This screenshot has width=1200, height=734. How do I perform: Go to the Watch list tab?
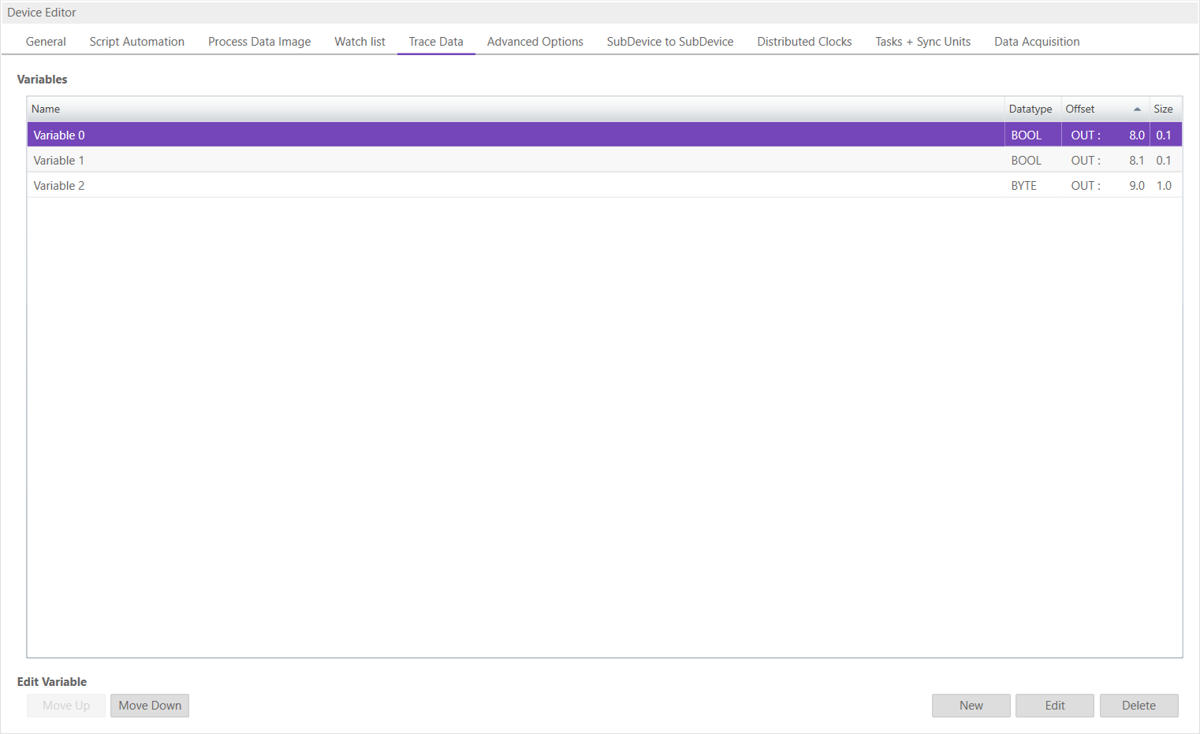click(360, 42)
